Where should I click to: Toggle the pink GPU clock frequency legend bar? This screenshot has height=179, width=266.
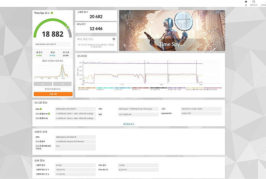(x=212, y=88)
